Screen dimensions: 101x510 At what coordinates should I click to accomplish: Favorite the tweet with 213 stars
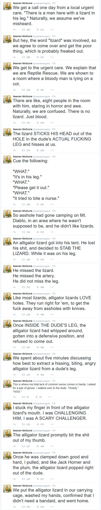tap(38, 30)
